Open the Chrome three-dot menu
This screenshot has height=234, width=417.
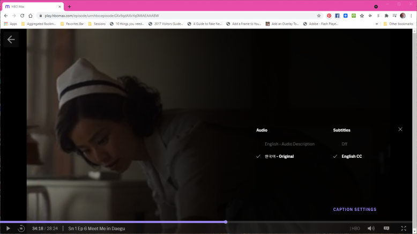411,16
